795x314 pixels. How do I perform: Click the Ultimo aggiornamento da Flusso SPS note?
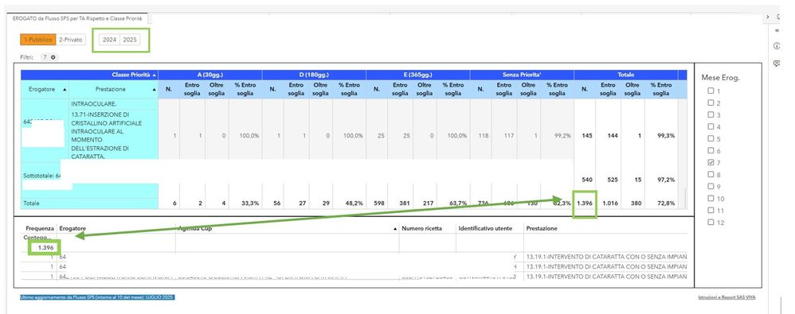[x=97, y=297]
